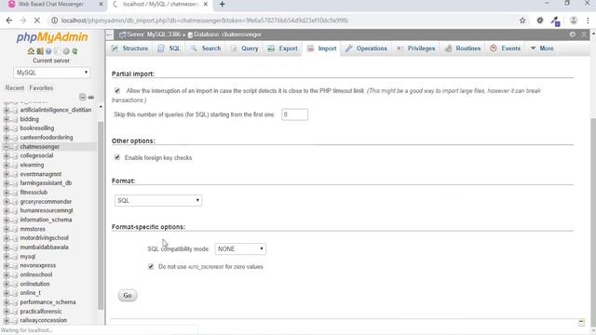Click the collapse header icon in breadcrumb bar
This screenshot has width=596, height=335.
[x=584, y=34]
